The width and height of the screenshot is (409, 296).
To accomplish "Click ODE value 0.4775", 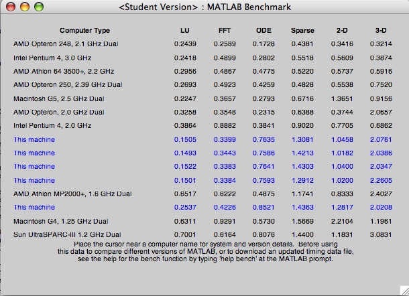I will pyautogui.click(x=264, y=72).
